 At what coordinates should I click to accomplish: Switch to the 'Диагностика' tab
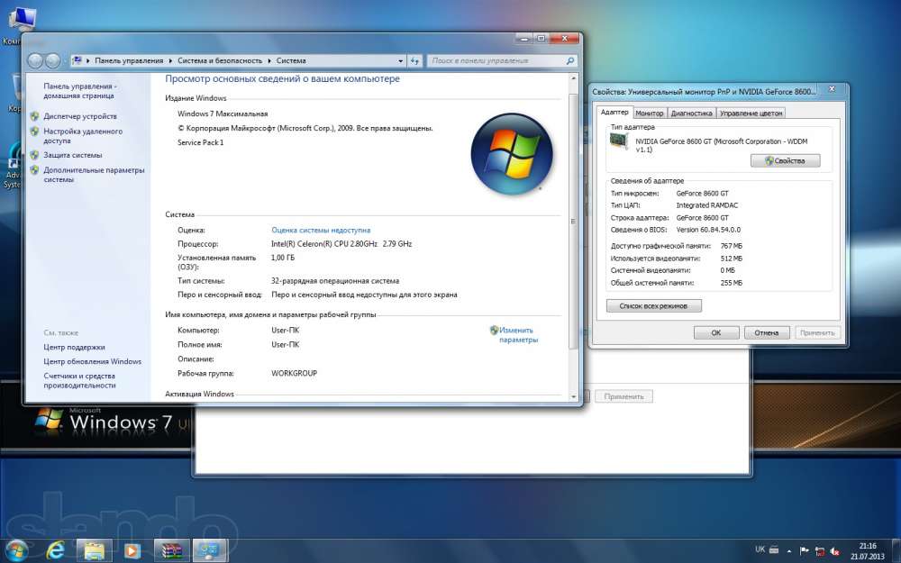[691, 114]
